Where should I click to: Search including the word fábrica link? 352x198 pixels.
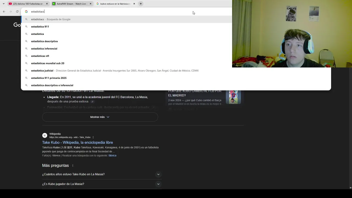tap(112, 155)
